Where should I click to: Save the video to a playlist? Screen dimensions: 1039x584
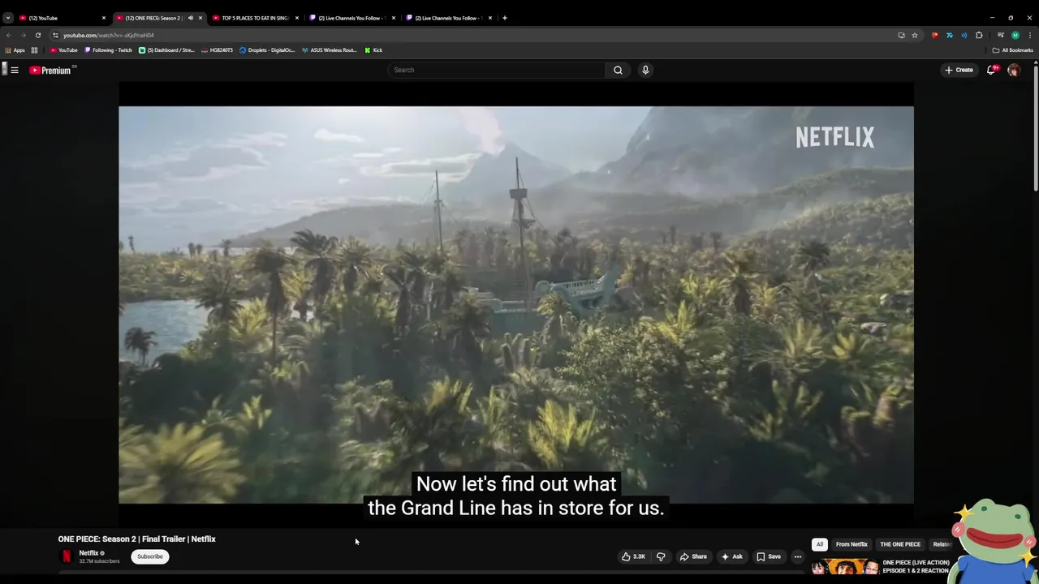tap(769, 556)
